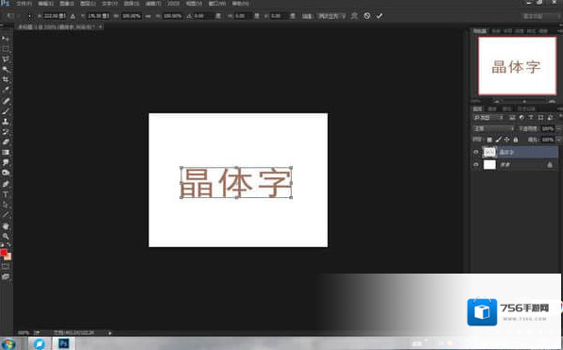Image resolution: width=563 pixels, height=350 pixels.
Task: Select the Move tool in the toolbox
Action: [6, 38]
